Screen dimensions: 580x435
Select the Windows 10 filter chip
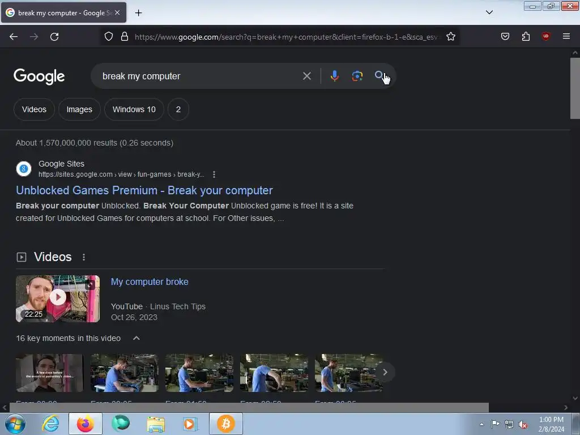tap(134, 109)
